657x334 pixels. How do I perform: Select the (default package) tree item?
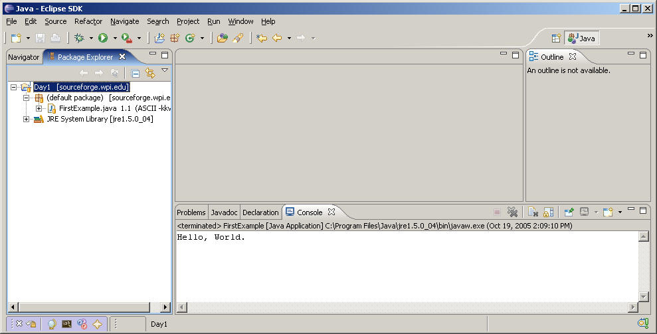coord(75,98)
